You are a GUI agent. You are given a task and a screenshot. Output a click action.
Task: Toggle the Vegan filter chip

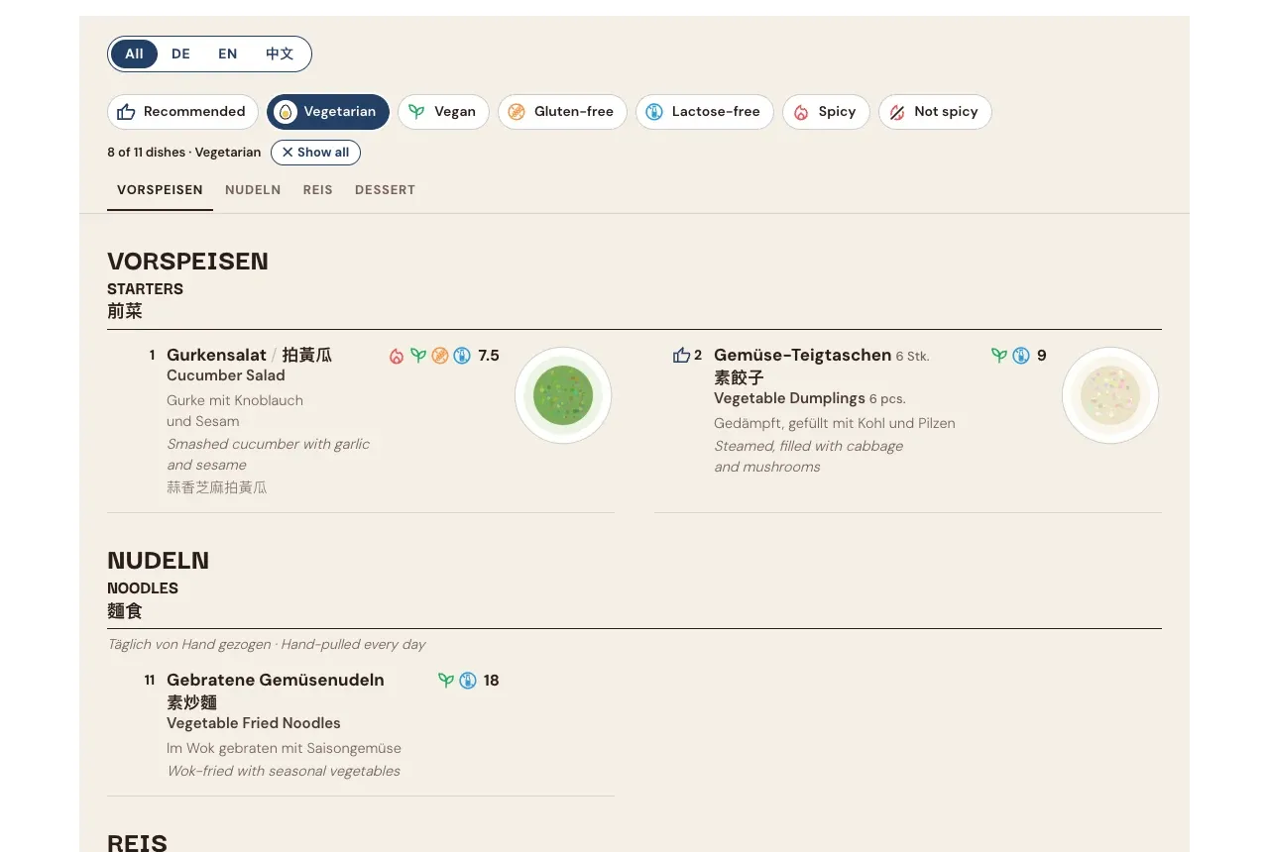(x=443, y=112)
